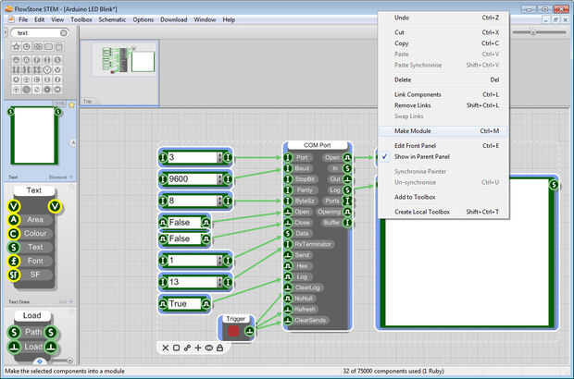Viewport: 574px width, 379px height.
Task: Click the spinner arrows on the 8 value box
Action: 219,201
